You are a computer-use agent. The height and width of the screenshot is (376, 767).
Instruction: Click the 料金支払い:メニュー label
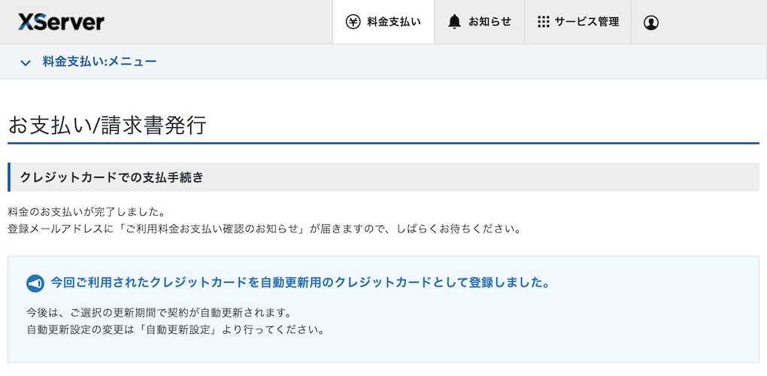tap(99, 62)
